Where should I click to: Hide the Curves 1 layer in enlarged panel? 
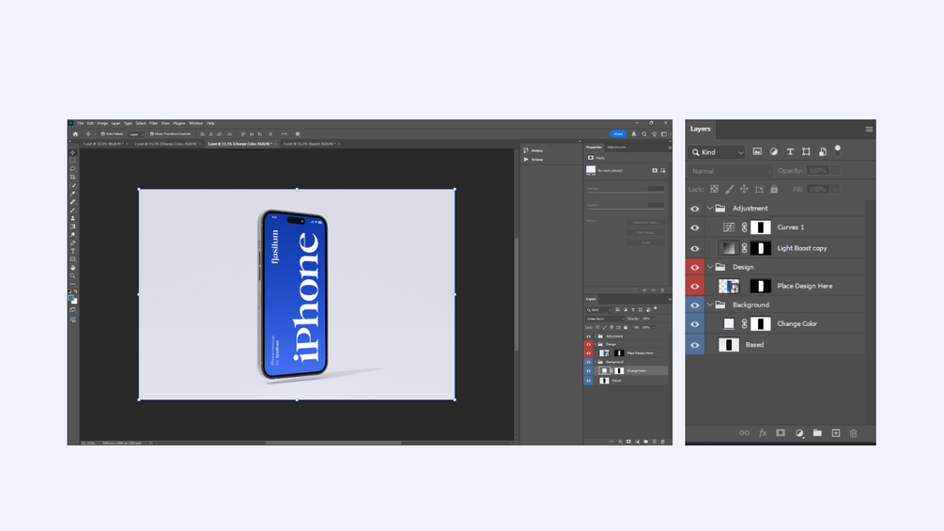pyautogui.click(x=695, y=227)
